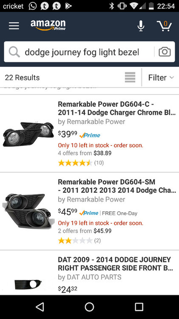Tap the Android home circle button
This screenshot has height=319, width=179.
(89, 307)
